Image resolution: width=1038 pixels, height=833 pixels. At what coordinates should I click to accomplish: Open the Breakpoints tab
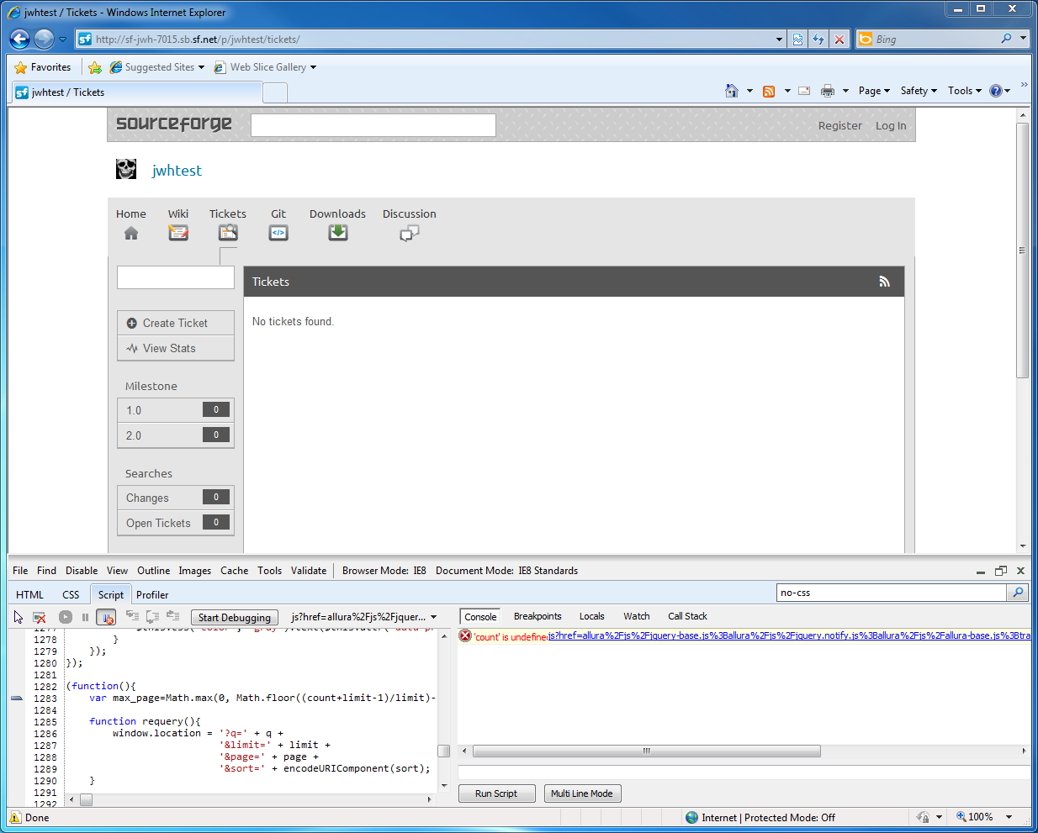(538, 616)
